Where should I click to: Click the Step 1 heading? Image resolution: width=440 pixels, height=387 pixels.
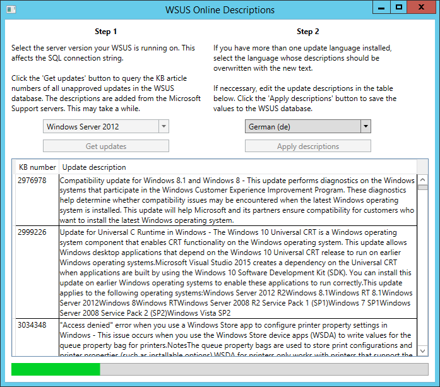pyautogui.click(x=106, y=32)
